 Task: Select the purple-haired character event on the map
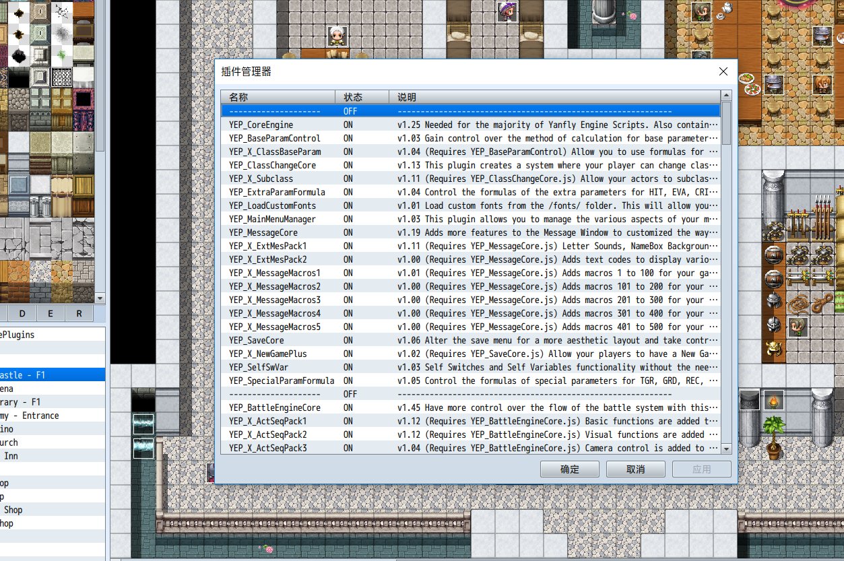pyautogui.click(x=507, y=11)
